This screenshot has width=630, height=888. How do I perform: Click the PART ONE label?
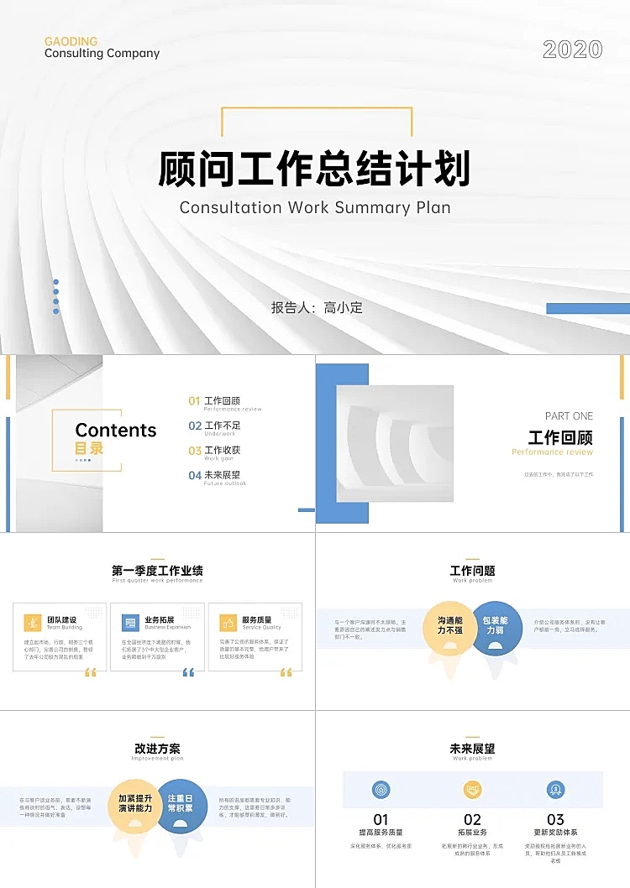(569, 416)
